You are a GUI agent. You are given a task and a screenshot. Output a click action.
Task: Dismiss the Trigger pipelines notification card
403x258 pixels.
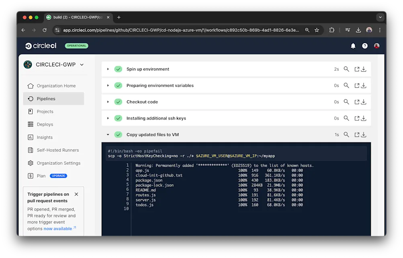(76, 194)
